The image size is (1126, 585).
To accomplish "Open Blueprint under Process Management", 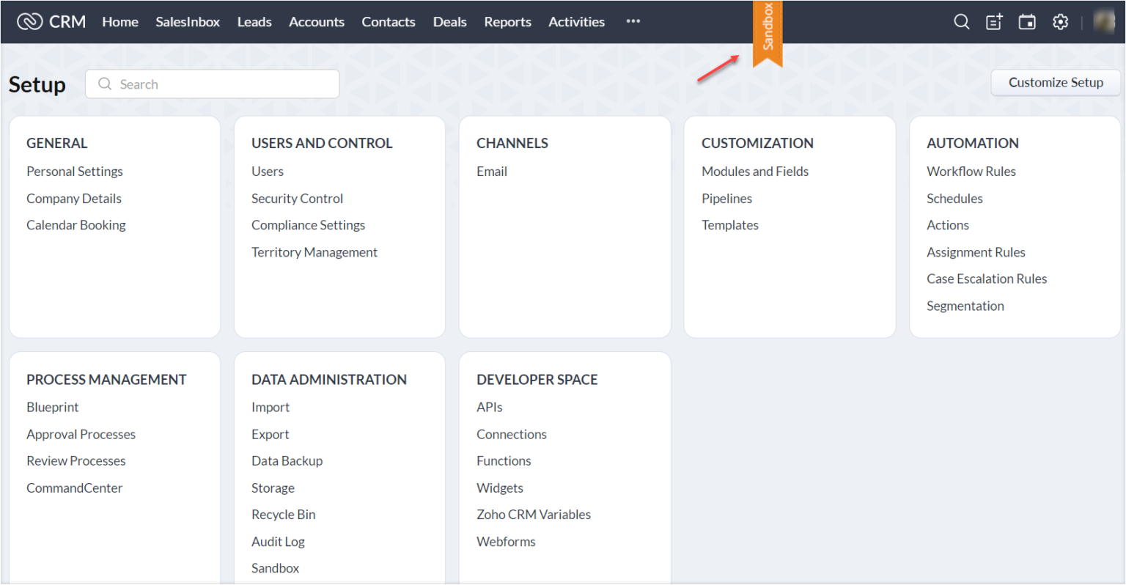I will tap(52, 407).
